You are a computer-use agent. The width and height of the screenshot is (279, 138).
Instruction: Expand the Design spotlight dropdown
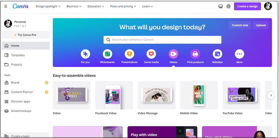click(x=48, y=7)
